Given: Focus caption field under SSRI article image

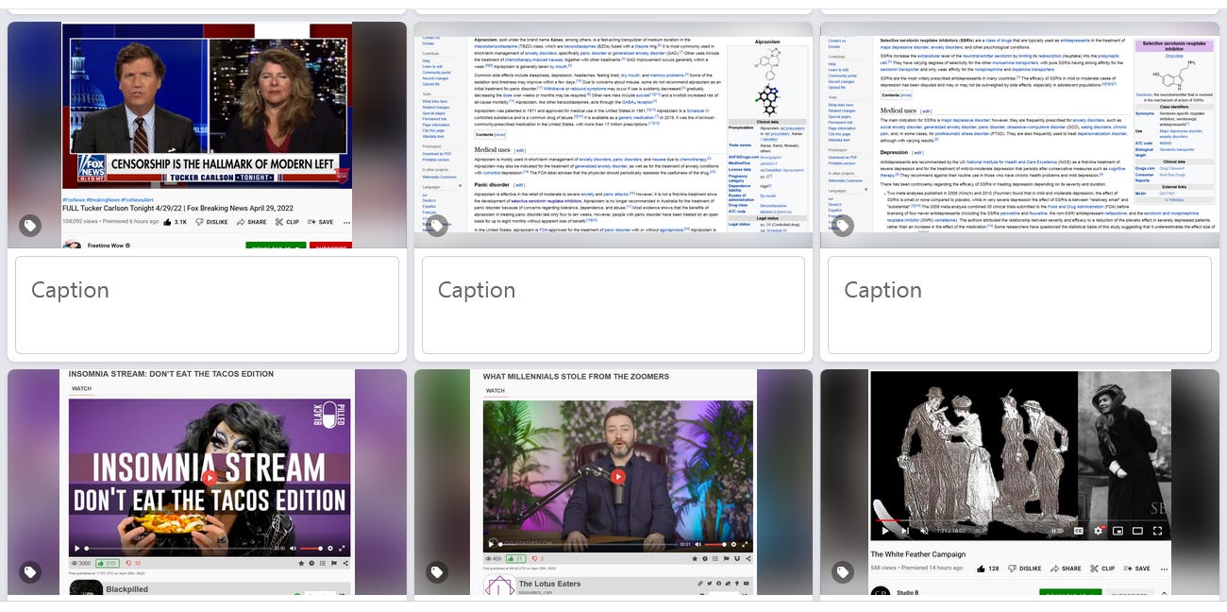Looking at the screenshot, I should tap(1019, 304).
